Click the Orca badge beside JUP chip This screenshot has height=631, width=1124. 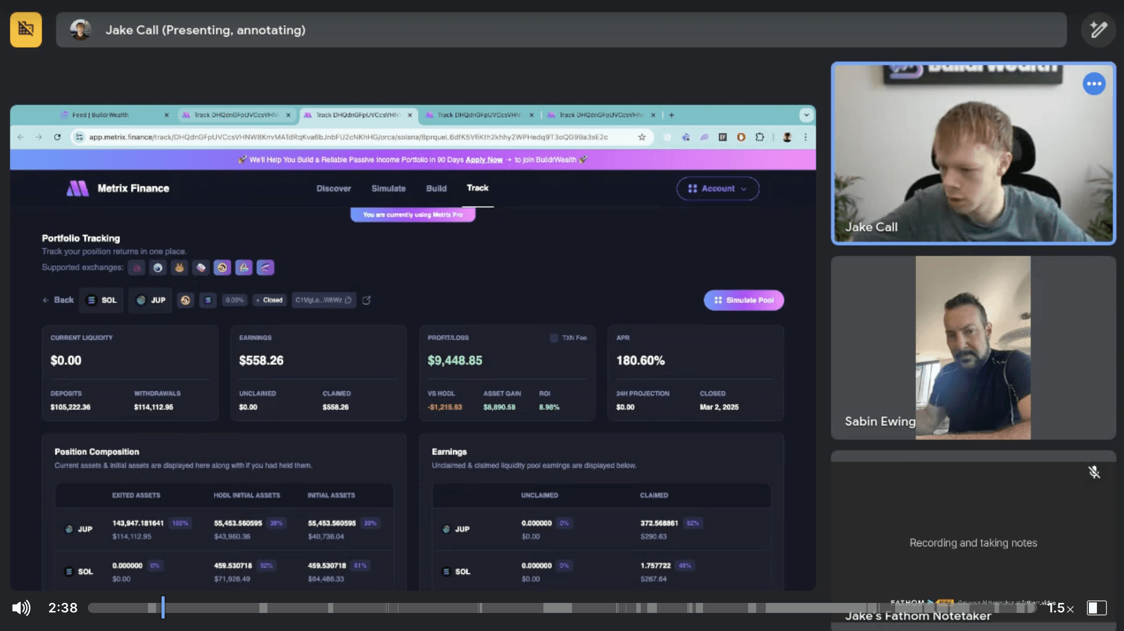click(186, 300)
